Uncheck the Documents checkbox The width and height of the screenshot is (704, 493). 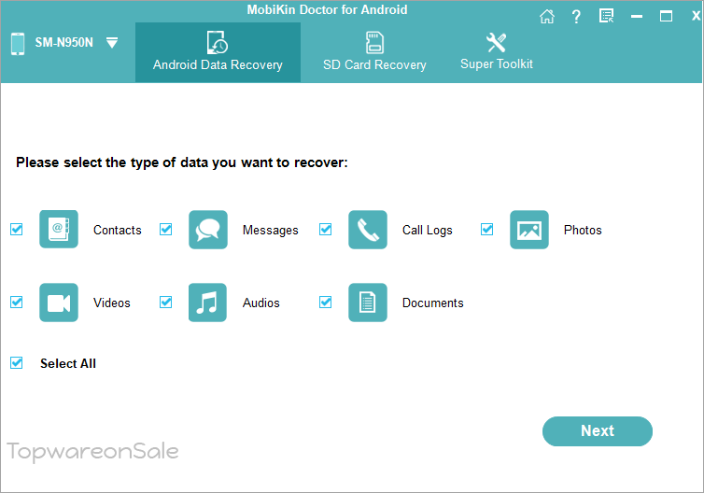(326, 303)
